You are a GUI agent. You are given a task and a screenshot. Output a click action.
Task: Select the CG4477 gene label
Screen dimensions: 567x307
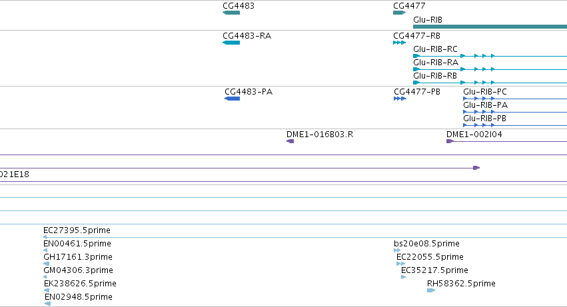click(x=409, y=6)
